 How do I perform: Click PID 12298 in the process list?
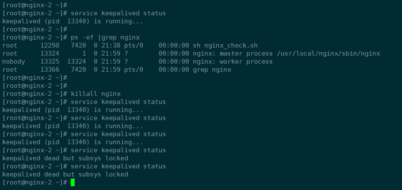pos(50,46)
